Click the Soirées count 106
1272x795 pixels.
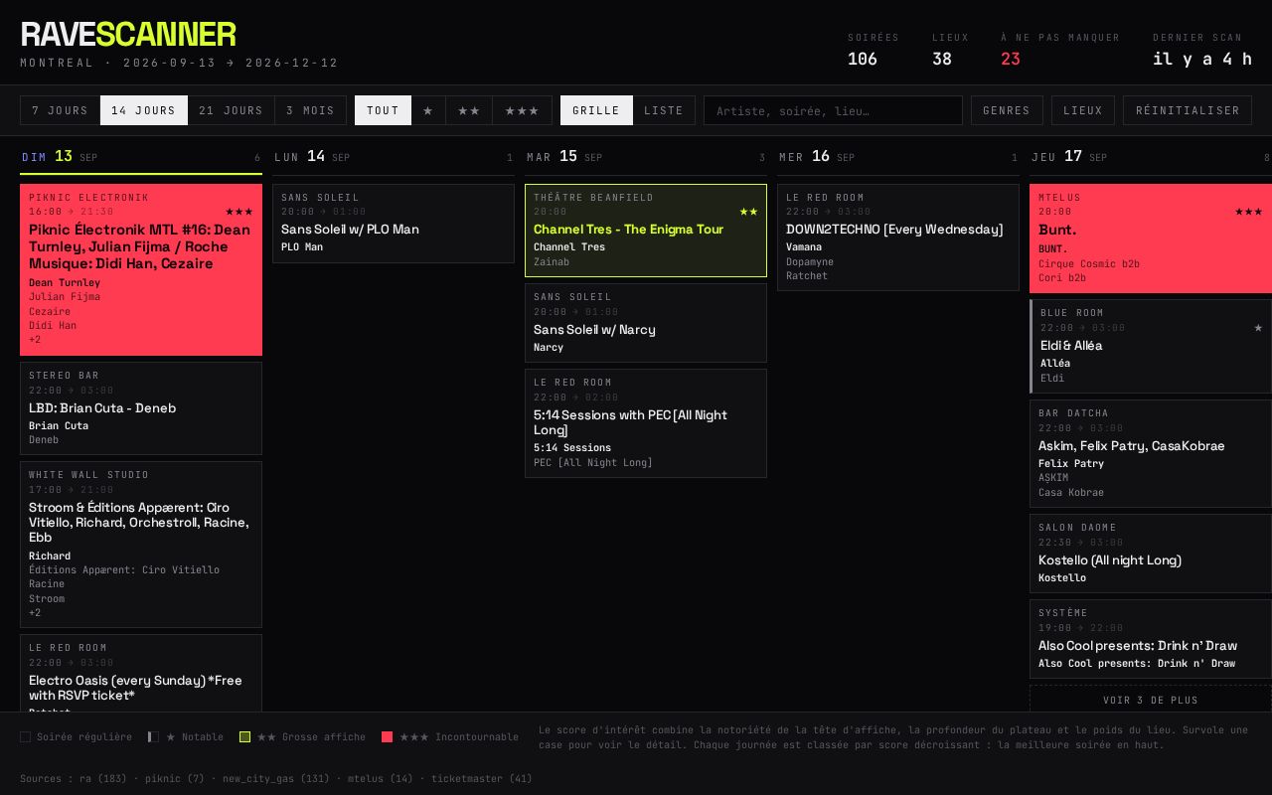tap(863, 60)
